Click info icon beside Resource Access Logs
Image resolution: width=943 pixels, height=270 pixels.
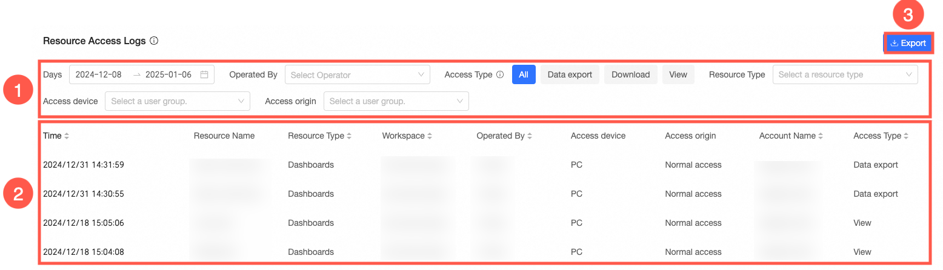[x=154, y=41]
